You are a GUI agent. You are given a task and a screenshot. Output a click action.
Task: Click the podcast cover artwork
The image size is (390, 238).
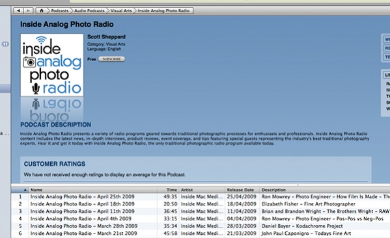pos(52,65)
